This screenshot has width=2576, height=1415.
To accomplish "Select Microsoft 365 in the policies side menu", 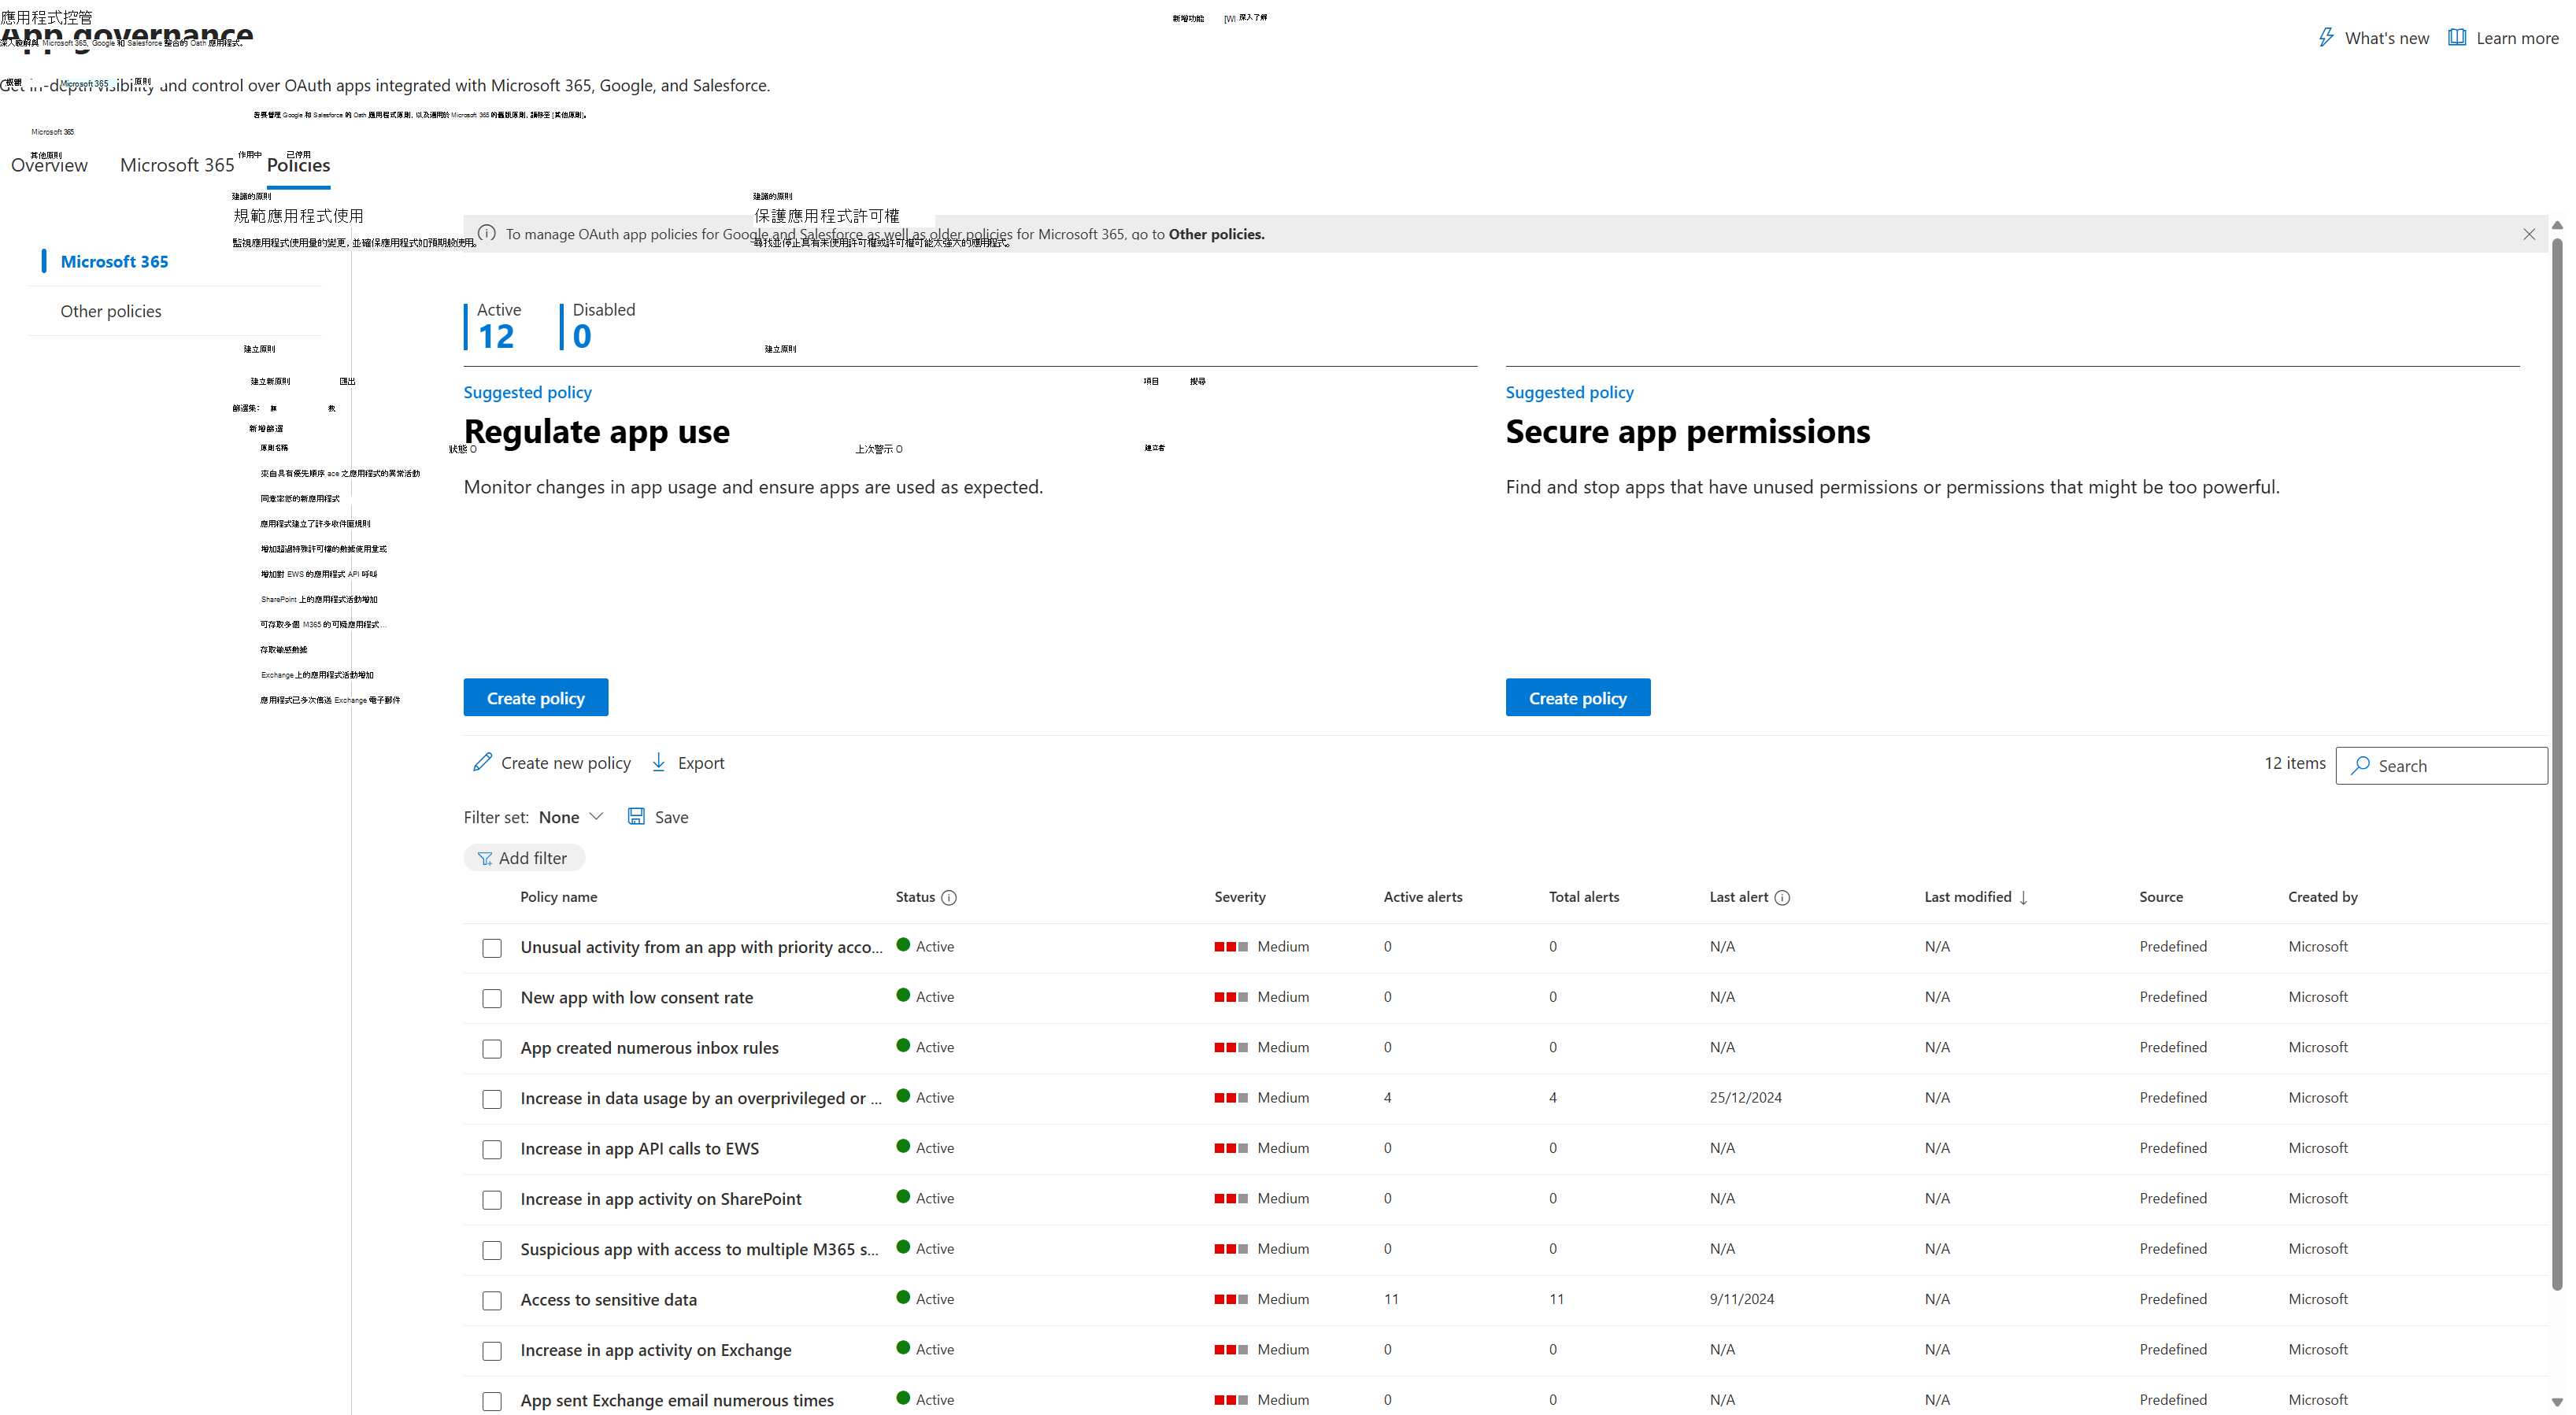I will pos(114,260).
